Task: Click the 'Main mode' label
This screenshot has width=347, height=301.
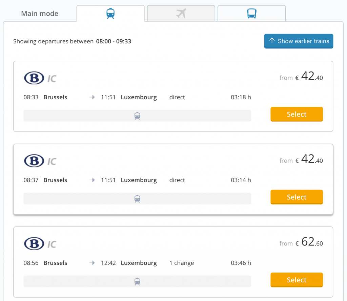Action: (x=40, y=14)
